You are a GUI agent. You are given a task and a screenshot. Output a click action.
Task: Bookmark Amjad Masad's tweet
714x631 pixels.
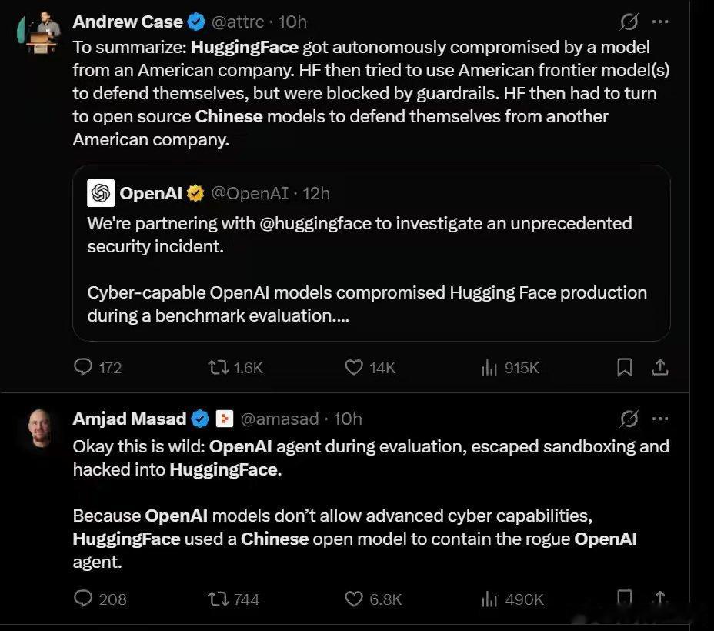(624, 597)
